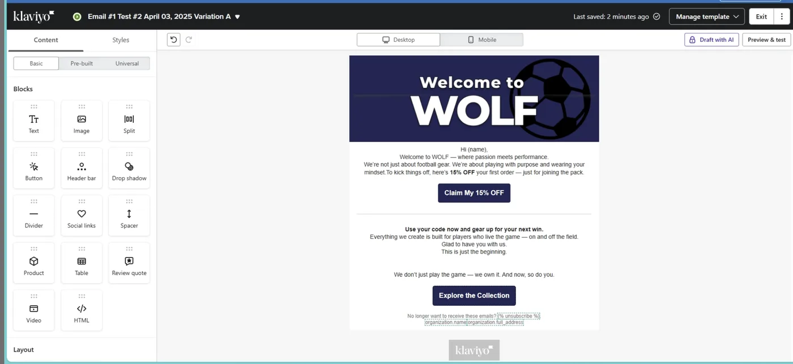Click the Blocks section heading
The height and width of the screenshot is (364, 793).
23,89
